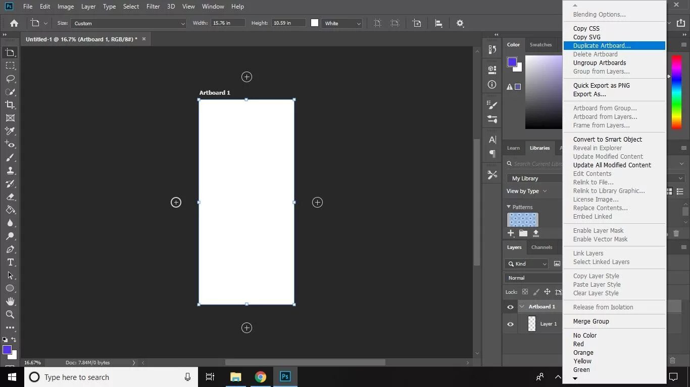Screen dimensions: 690x387
Task: Open the Brush Settings panel icon
Action: click(x=492, y=105)
